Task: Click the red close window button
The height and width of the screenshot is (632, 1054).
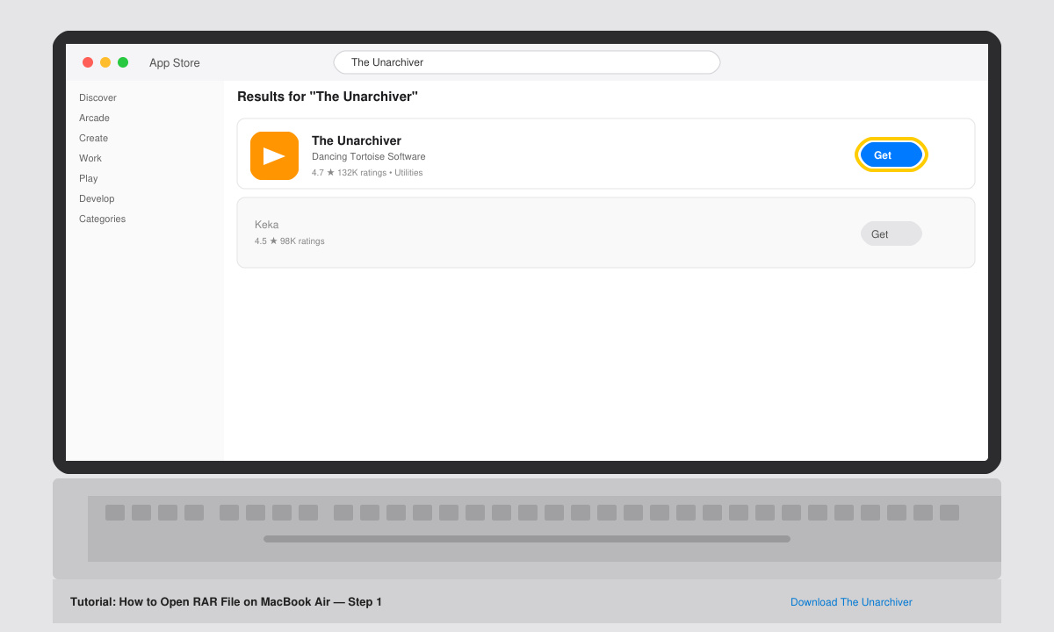Action: coord(88,62)
